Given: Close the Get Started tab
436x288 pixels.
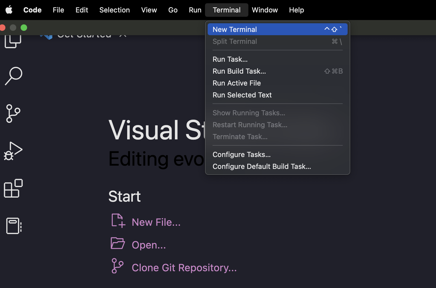Looking at the screenshot, I should pyautogui.click(x=123, y=35).
